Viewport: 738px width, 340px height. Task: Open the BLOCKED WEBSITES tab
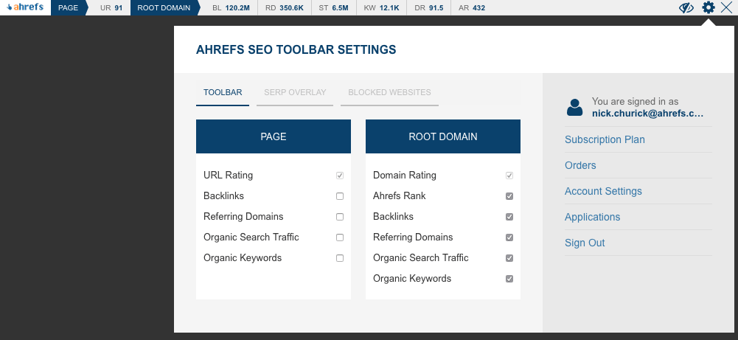[x=390, y=93]
